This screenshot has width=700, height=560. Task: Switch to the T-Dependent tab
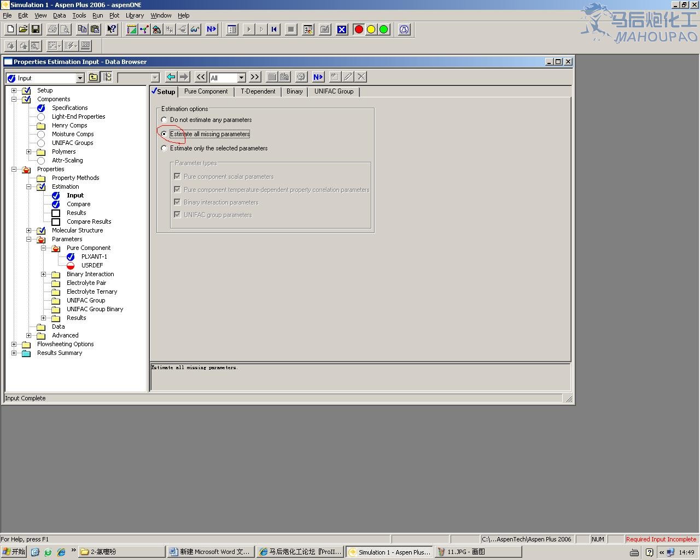258,91
